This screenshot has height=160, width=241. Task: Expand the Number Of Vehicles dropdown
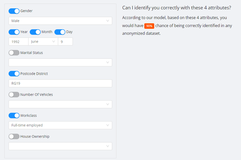click(x=60, y=104)
